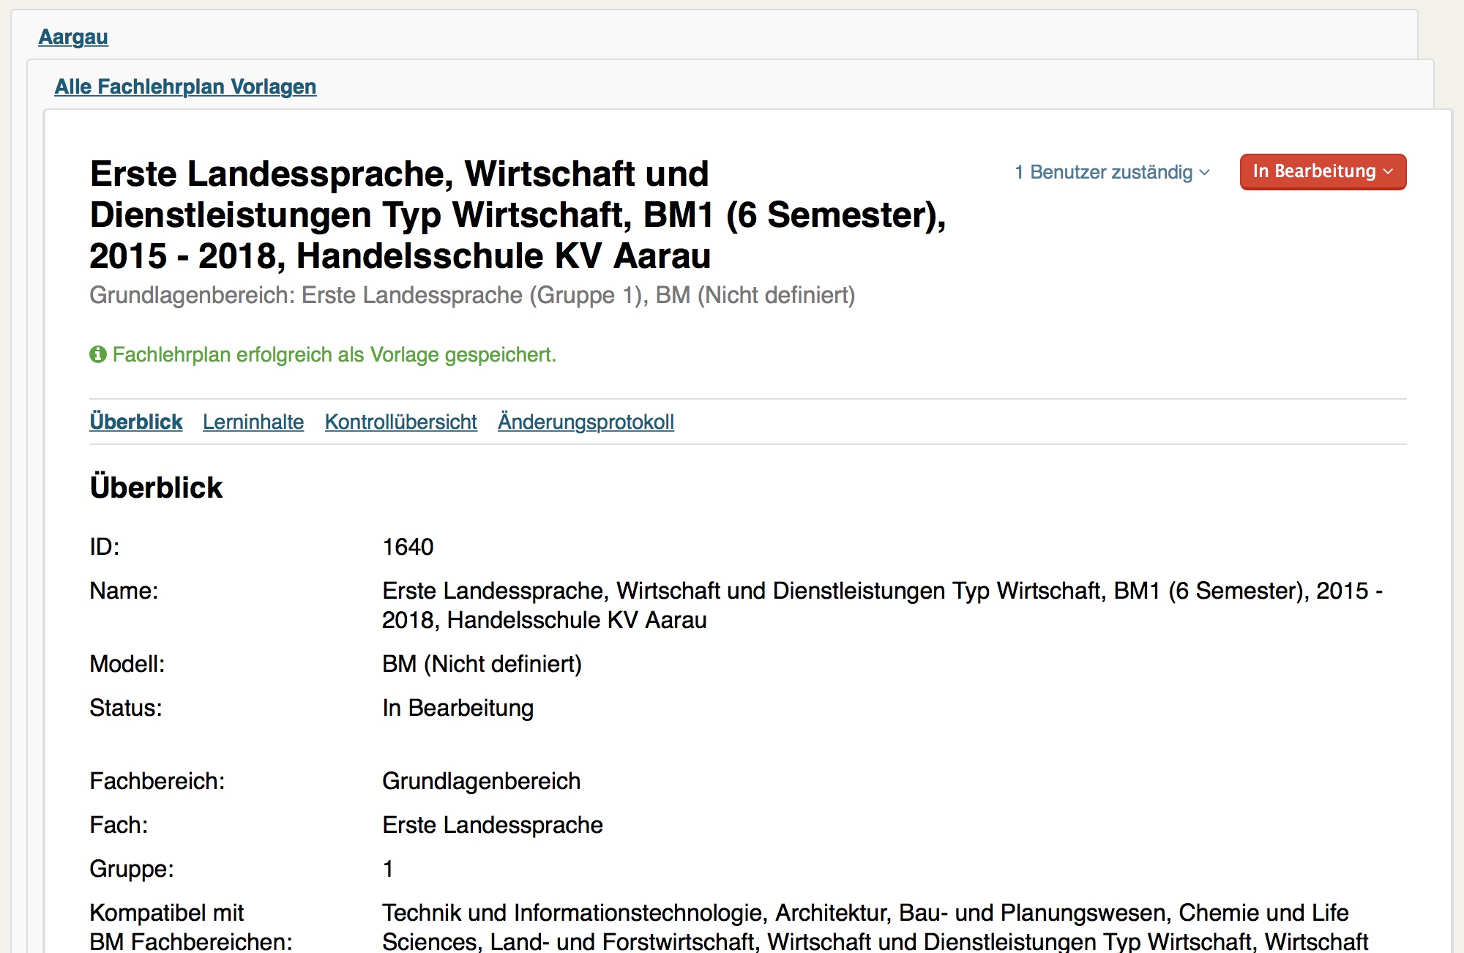
Task: Open the Aargau breadcrumb link
Action: 73,37
